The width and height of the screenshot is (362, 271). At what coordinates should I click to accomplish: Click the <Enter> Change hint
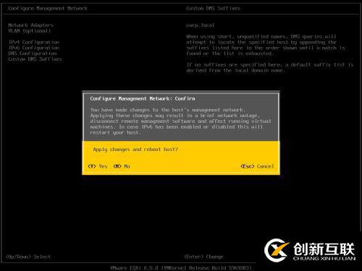point(203,257)
